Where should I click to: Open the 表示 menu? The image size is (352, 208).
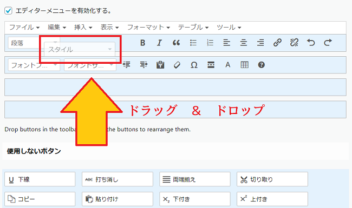pyautogui.click(x=109, y=28)
